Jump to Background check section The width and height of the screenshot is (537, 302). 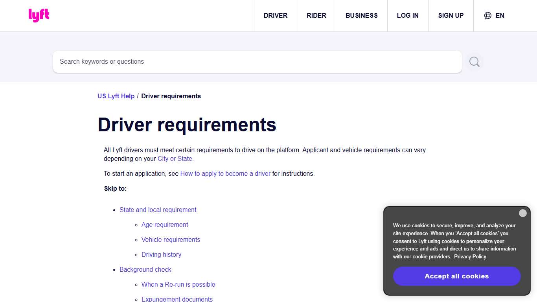145,269
